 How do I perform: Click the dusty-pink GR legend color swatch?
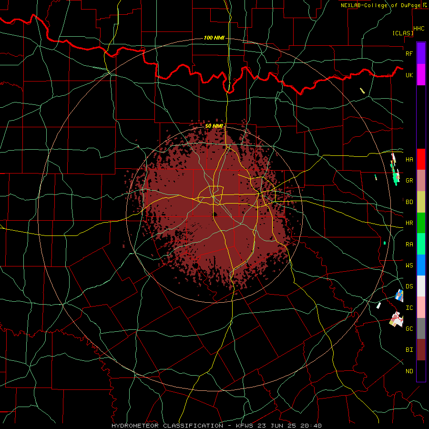point(421,180)
